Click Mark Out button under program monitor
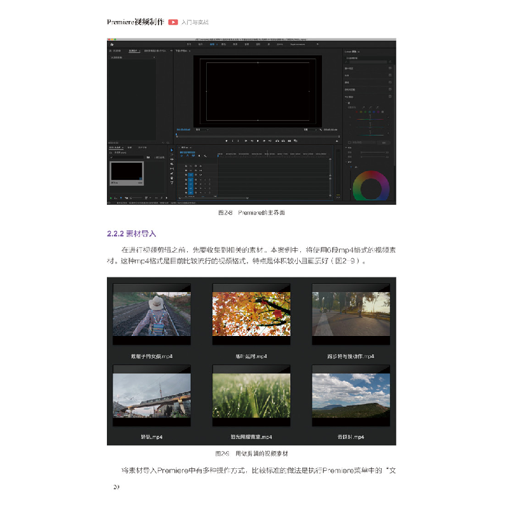 (x=238, y=141)
